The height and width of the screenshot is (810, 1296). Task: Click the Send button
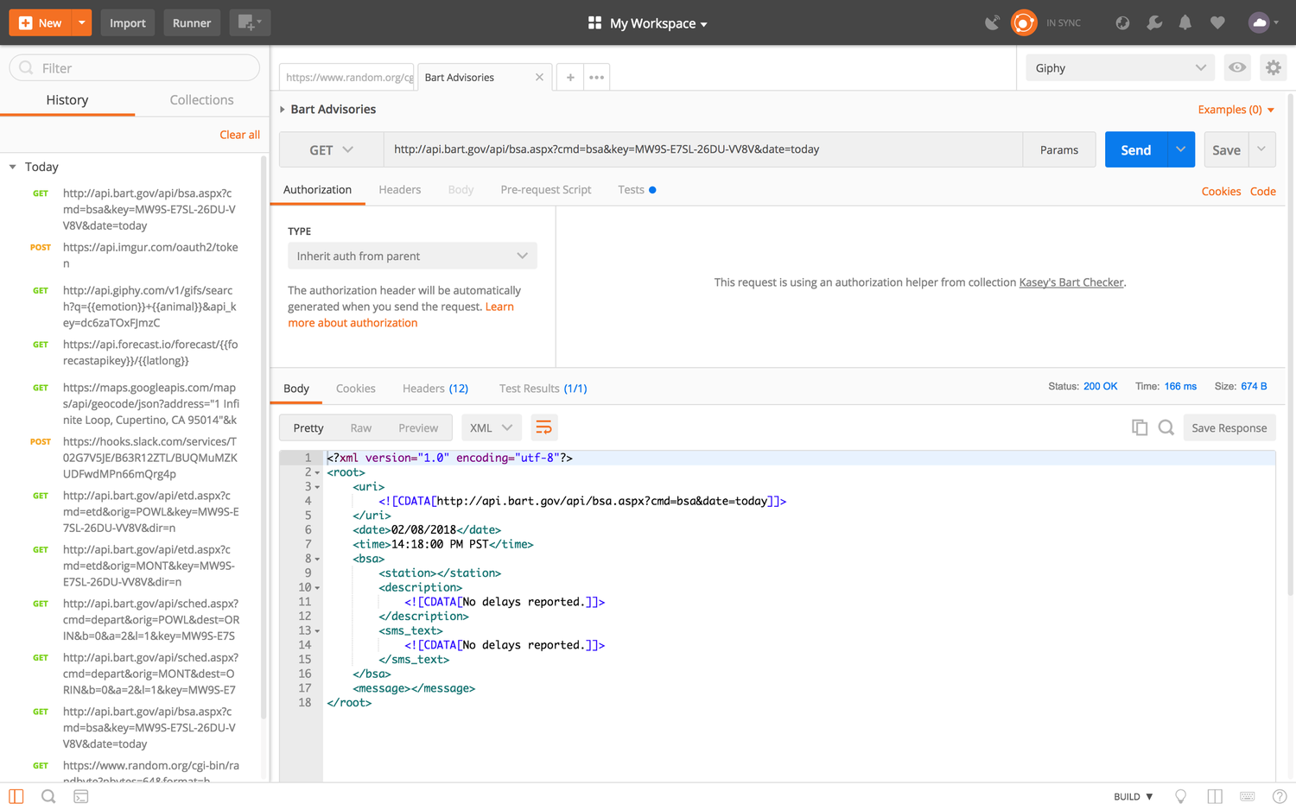(x=1135, y=149)
